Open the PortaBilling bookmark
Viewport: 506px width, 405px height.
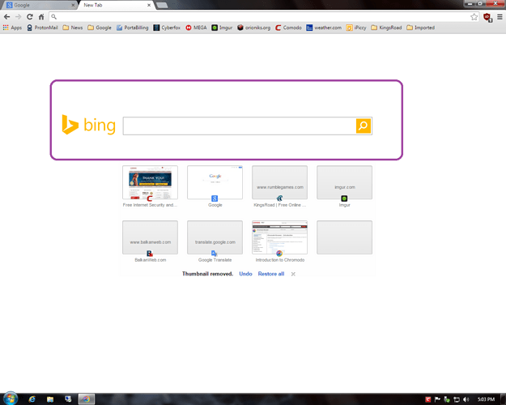[132, 28]
